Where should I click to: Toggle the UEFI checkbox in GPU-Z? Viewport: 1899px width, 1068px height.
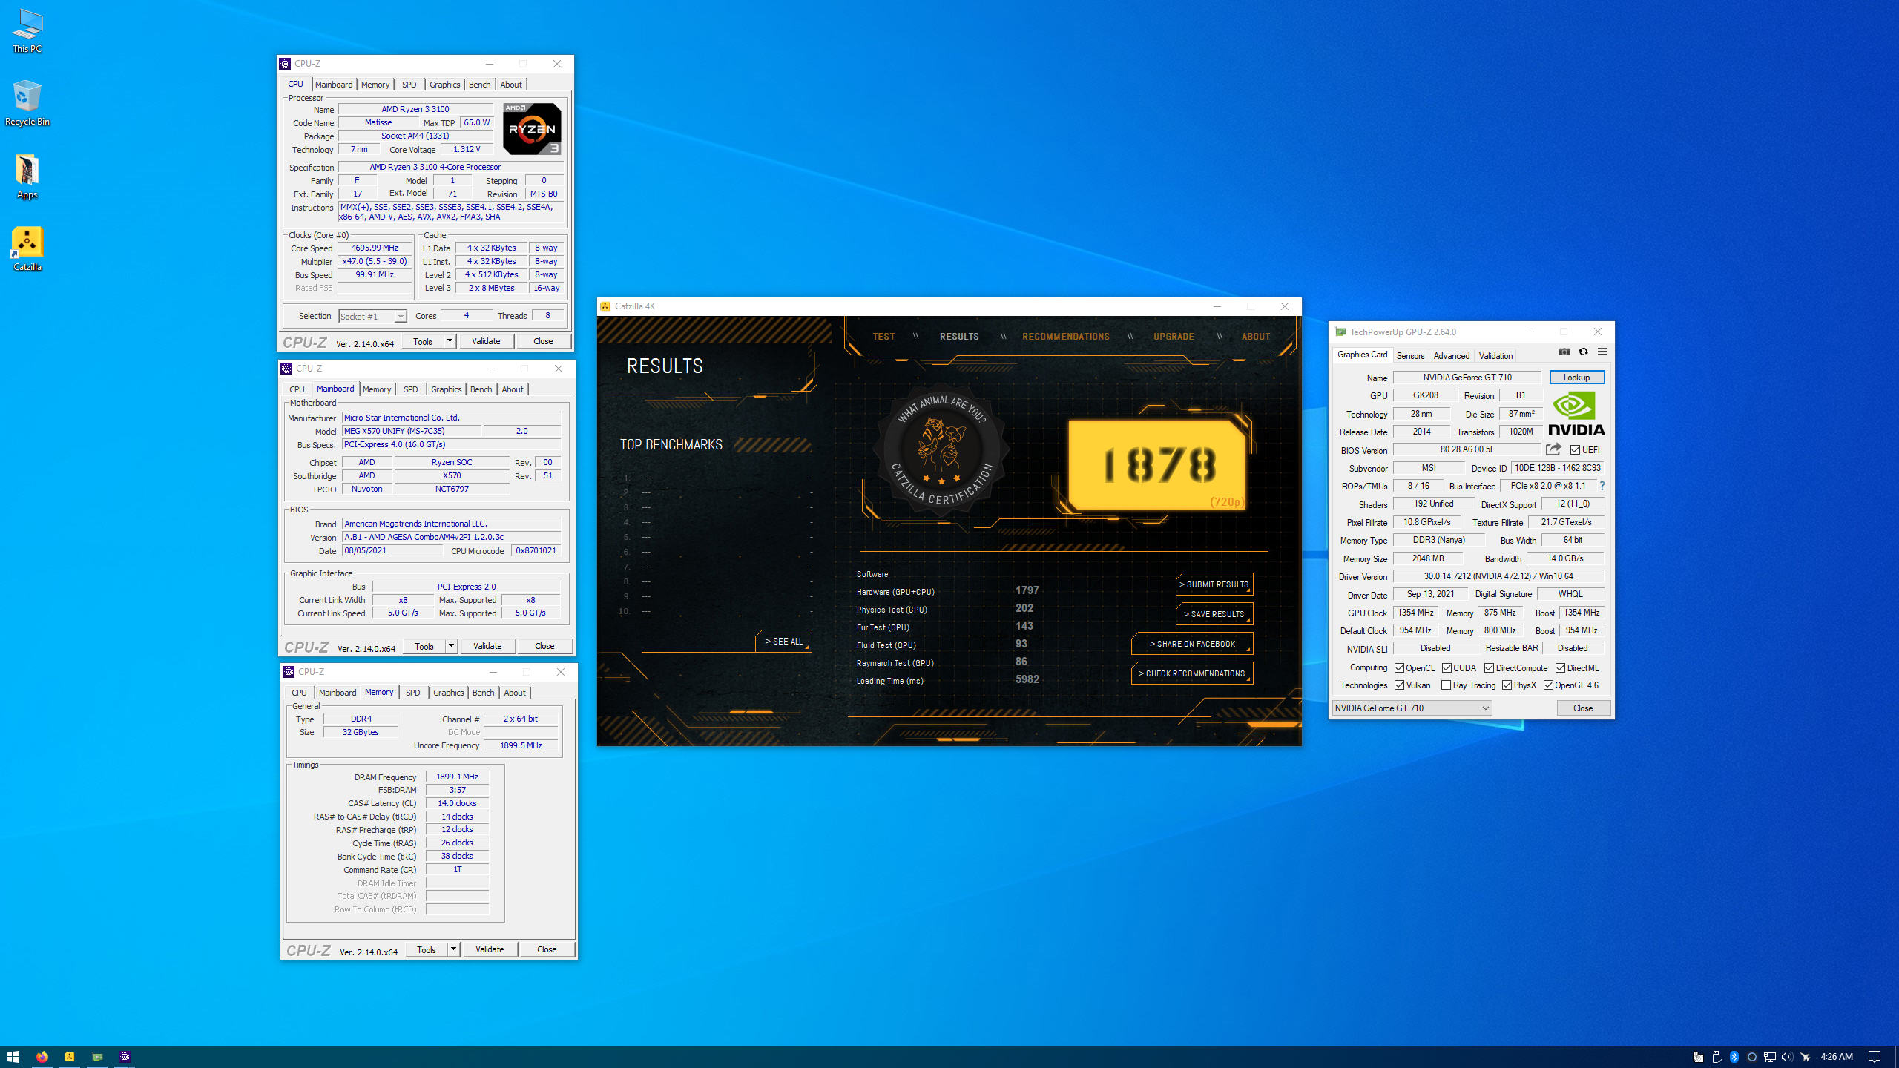pyautogui.click(x=1575, y=450)
